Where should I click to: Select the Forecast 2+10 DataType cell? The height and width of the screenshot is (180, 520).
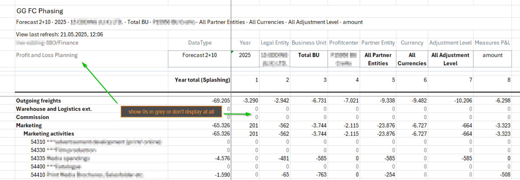(199, 55)
